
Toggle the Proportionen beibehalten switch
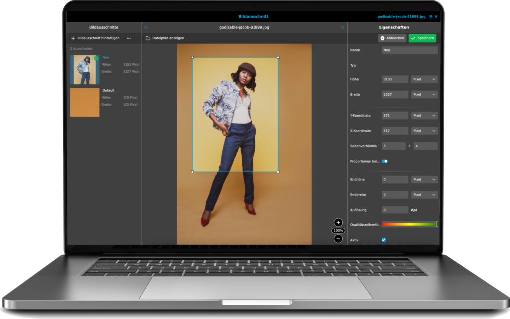385,161
